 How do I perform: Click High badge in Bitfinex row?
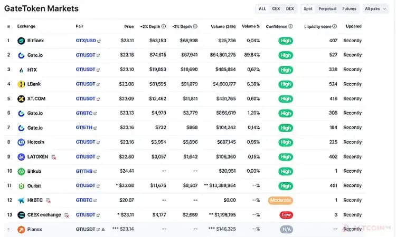[286, 41]
